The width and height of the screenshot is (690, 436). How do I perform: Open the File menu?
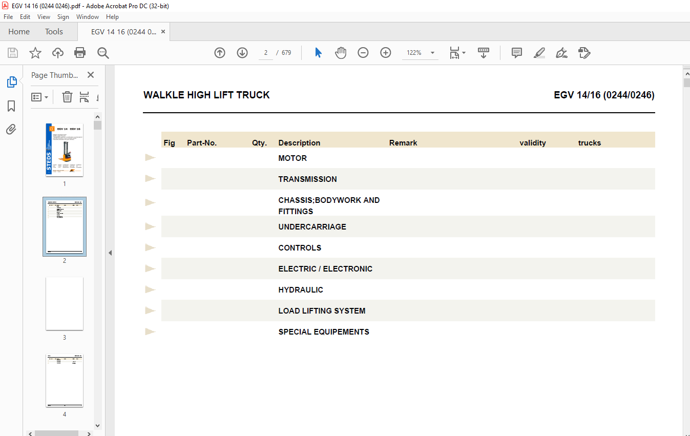8,17
